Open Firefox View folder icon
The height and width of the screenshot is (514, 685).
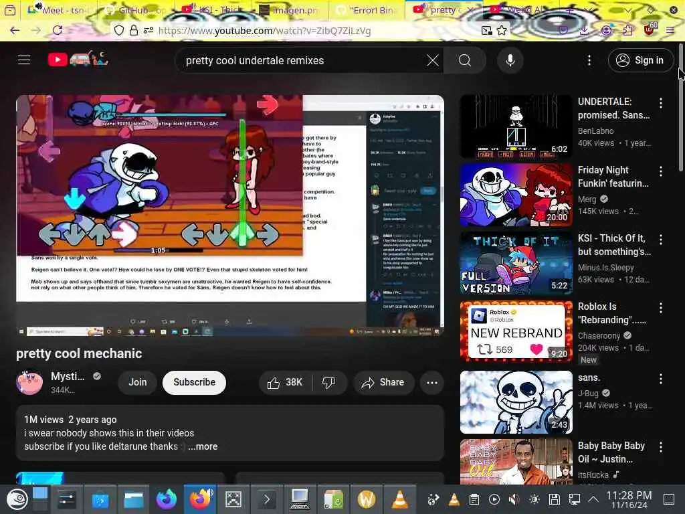[x=9, y=9]
